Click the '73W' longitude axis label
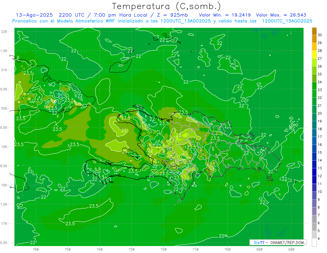 coord(132,249)
